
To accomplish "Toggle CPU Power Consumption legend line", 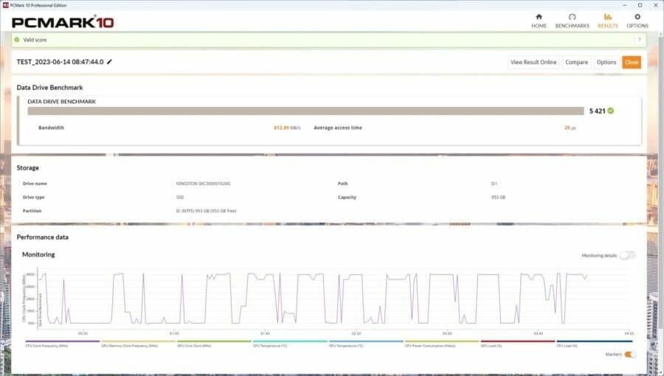I will [442, 343].
